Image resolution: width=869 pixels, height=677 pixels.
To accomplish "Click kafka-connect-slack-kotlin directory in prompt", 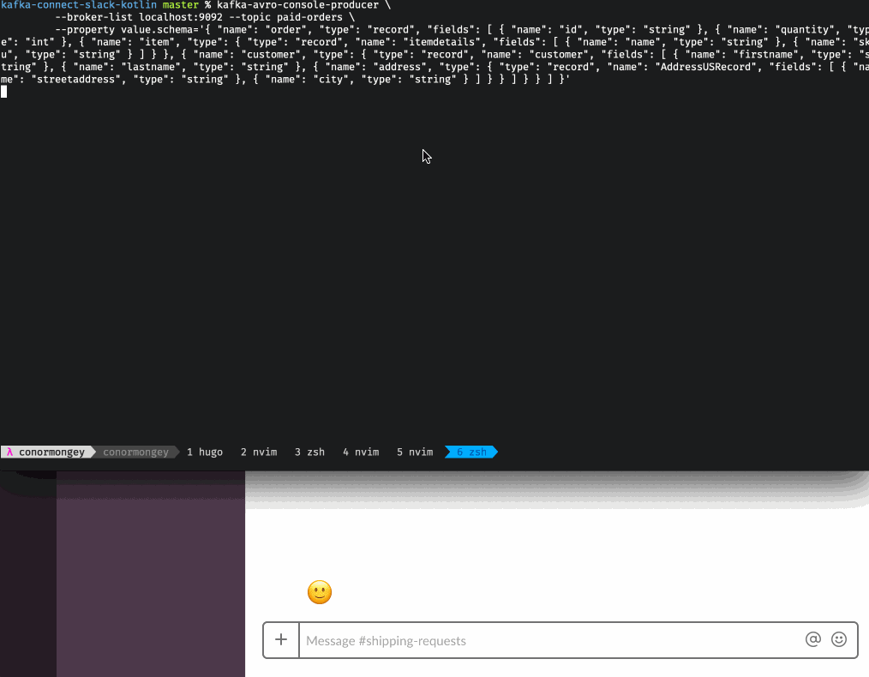I will coord(79,5).
